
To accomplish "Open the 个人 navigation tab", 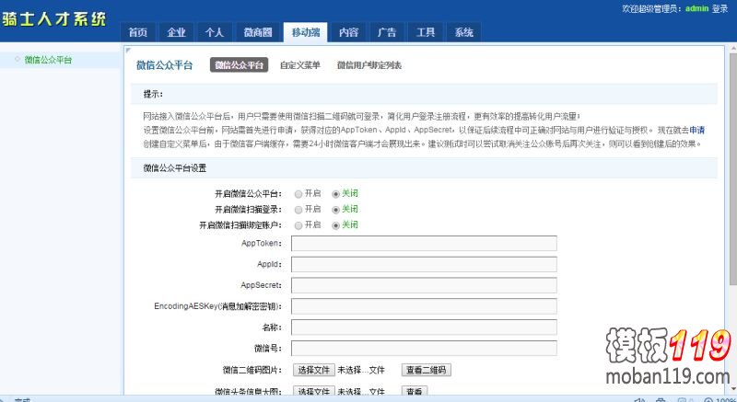I will [x=215, y=32].
